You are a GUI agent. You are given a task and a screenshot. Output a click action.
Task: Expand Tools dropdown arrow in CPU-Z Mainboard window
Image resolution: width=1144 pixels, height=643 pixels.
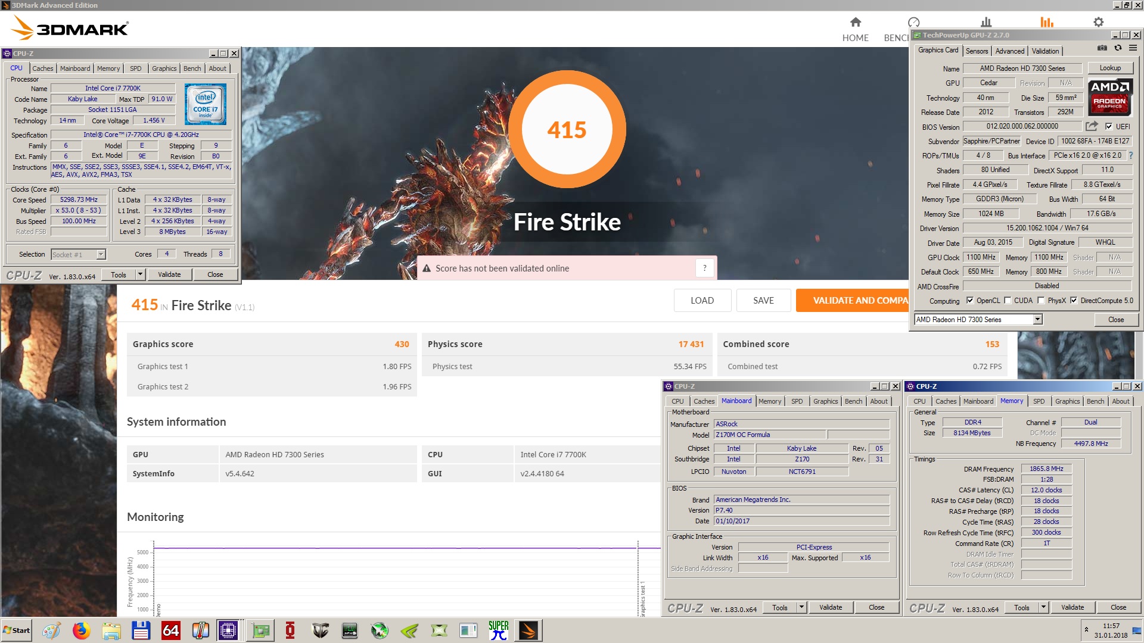pyautogui.click(x=801, y=607)
